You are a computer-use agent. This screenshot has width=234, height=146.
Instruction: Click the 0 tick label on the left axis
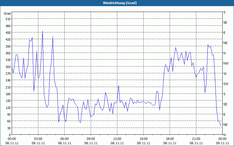(x=10, y=135)
